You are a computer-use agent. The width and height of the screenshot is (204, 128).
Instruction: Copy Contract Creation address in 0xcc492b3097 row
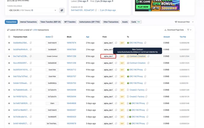coord(148,63)
